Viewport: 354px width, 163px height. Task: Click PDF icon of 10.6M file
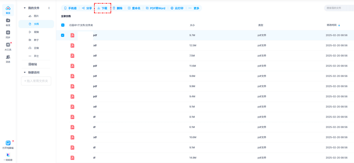72,137
